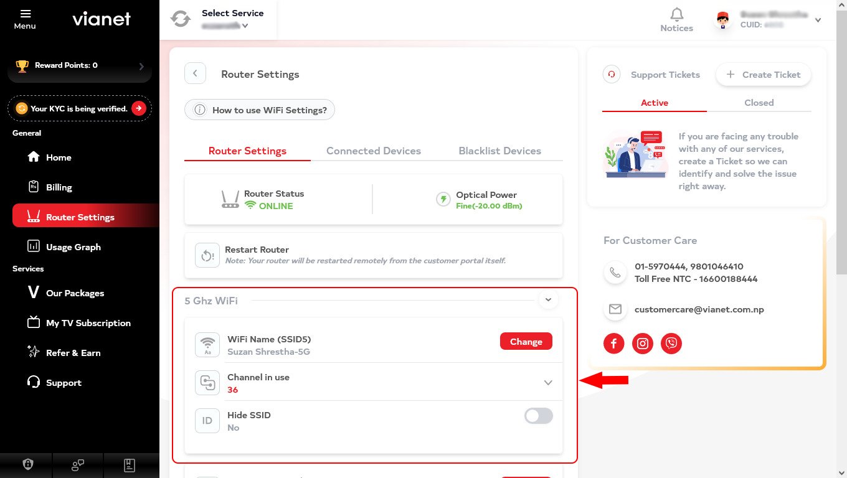Expand the Channel in use dropdown
Screen dimensions: 847x478
click(x=548, y=383)
